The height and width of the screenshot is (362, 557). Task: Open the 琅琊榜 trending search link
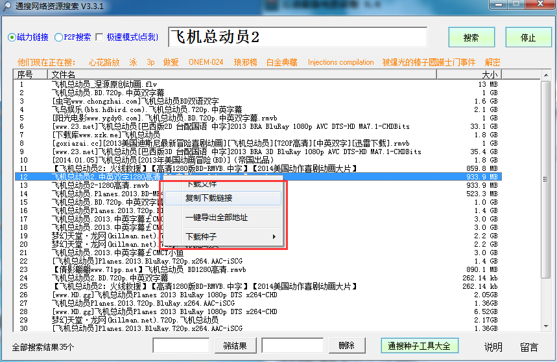tap(246, 62)
